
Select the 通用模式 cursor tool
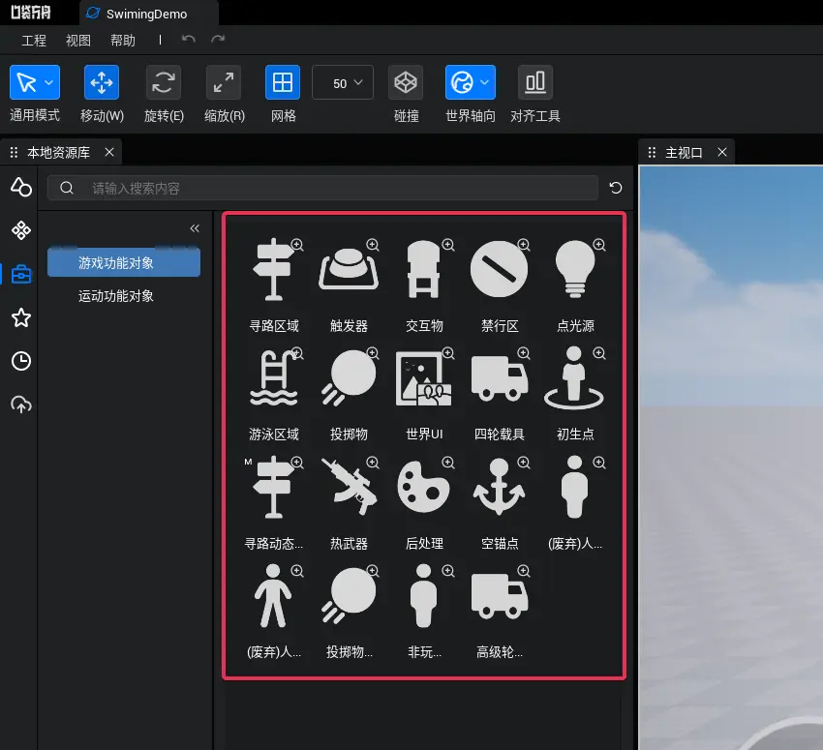pyautogui.click(x=26, y=82)
